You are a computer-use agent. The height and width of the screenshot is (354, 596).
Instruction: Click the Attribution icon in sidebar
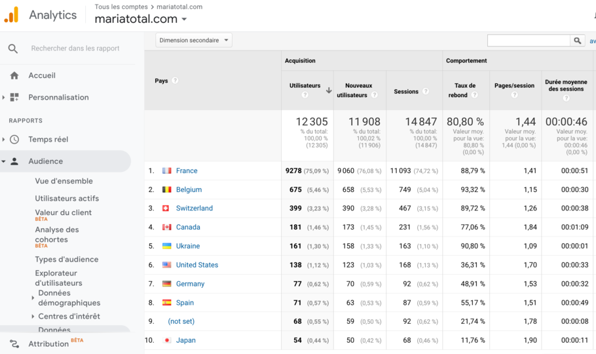[14, 344]
